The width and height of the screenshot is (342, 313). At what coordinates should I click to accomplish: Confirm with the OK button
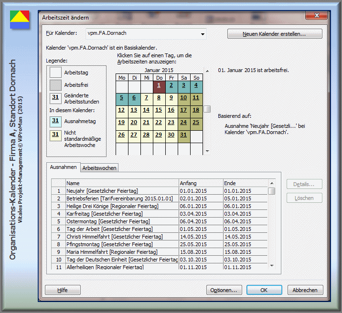click(x=264, y=290)
